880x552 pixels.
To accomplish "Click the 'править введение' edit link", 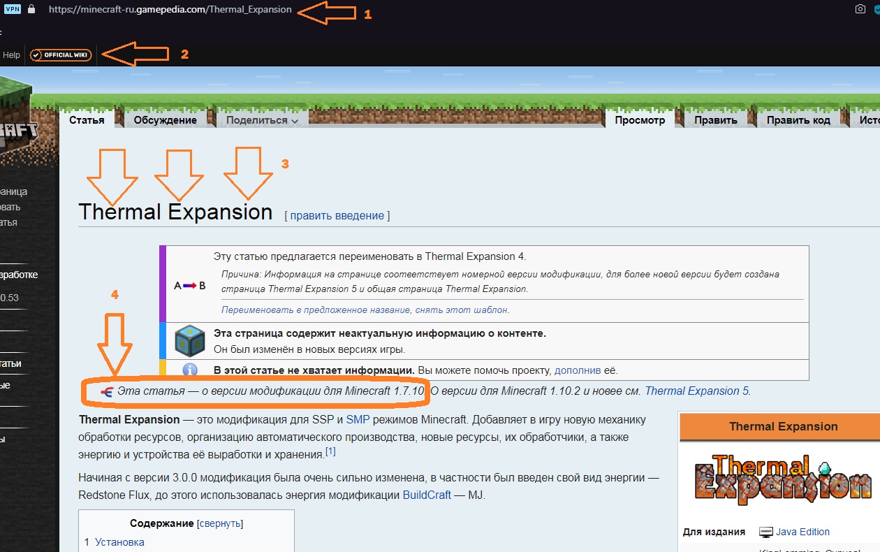I will (337, 216).
